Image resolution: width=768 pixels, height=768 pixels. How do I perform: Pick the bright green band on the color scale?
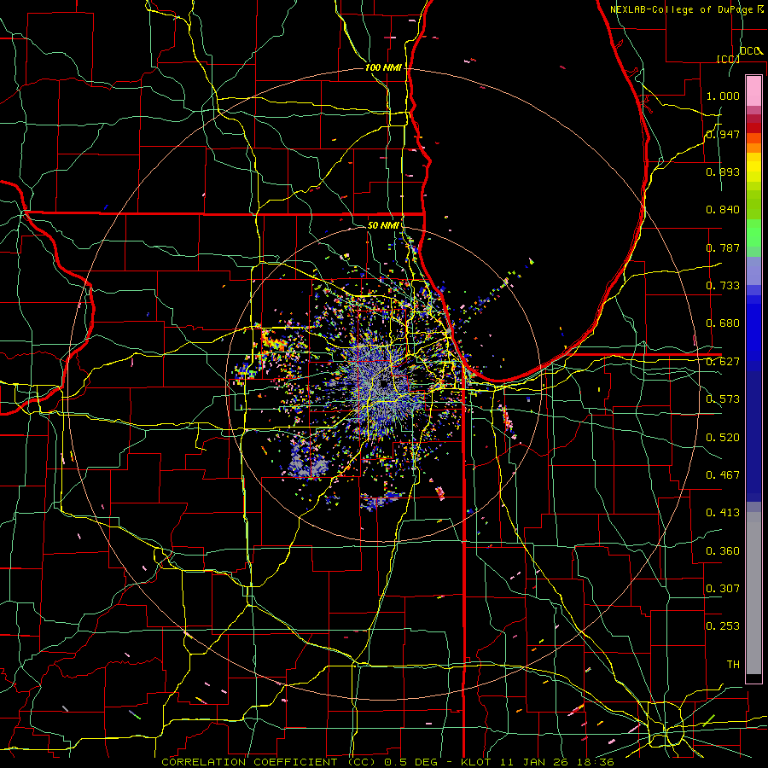753,233
